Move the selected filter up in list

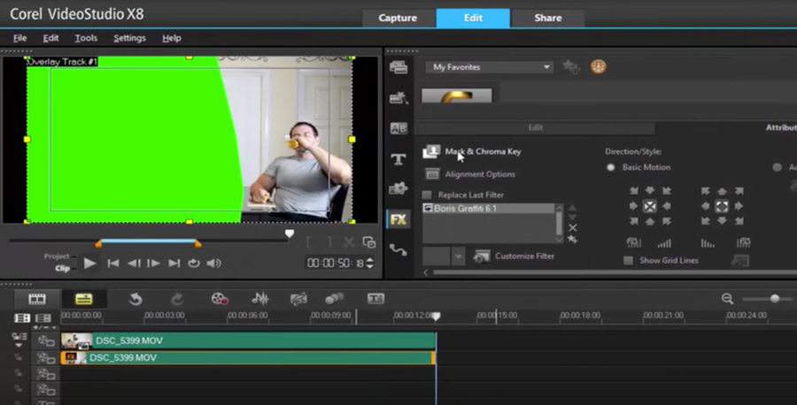572,208
